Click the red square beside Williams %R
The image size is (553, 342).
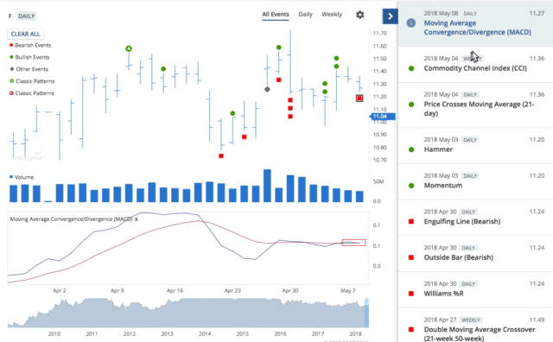[x=411, y=294]
